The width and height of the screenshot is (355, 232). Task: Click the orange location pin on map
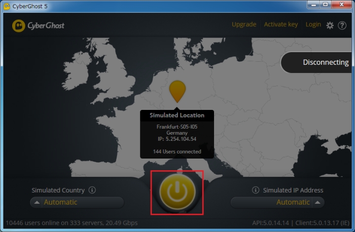click(x=177, y=91)
